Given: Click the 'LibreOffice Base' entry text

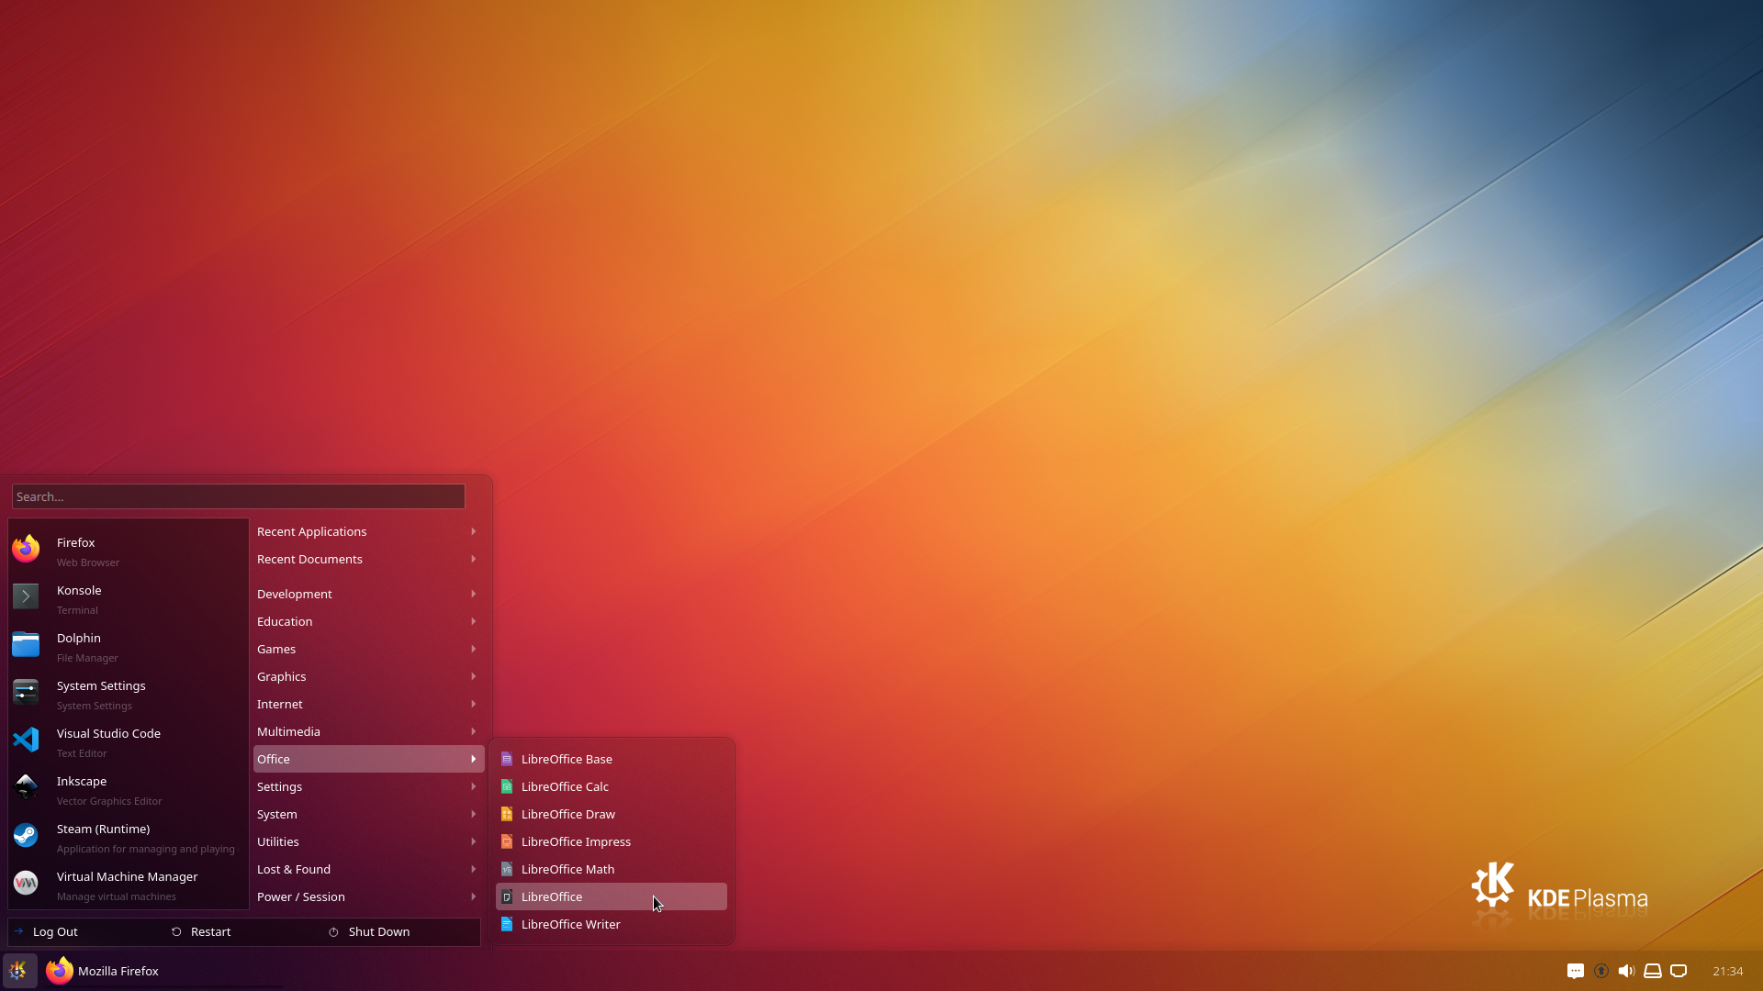Looking at the screenshot, I should pos(567,759).
